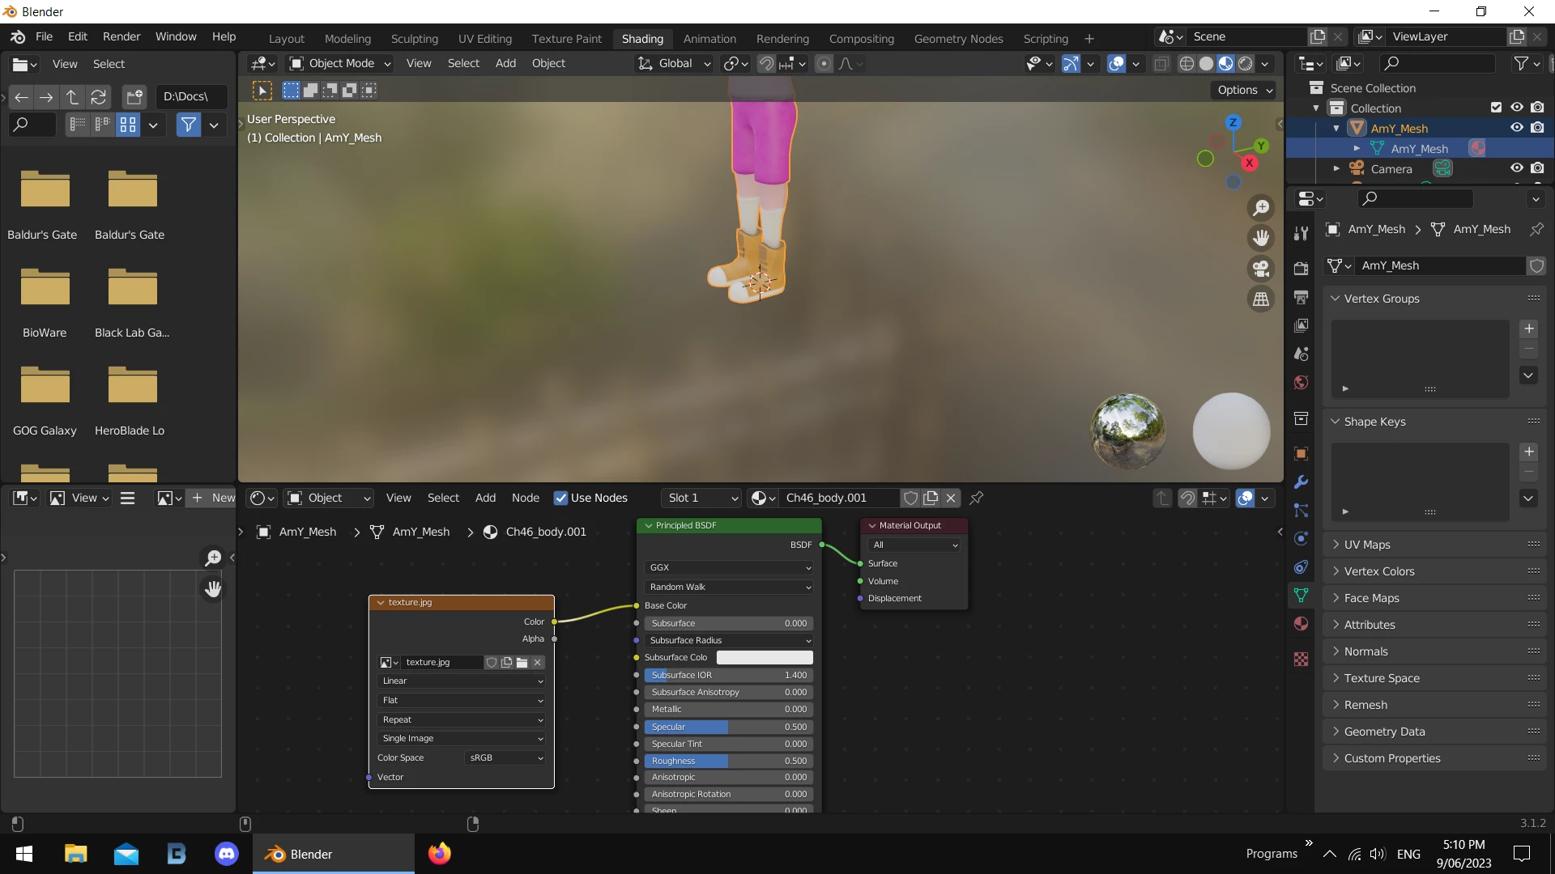Hide AmY_Mesh object with eye icon
Image resolution: width=1555 pixels, height=874 pixels.
[x=1516, y=128]
